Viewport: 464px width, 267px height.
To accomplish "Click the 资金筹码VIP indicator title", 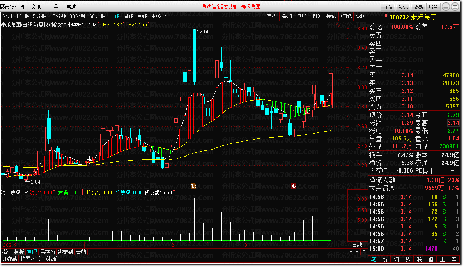I will click(14, 193).
